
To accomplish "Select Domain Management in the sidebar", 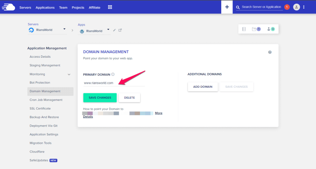I will pyautogui.click(x=50, y=91).
